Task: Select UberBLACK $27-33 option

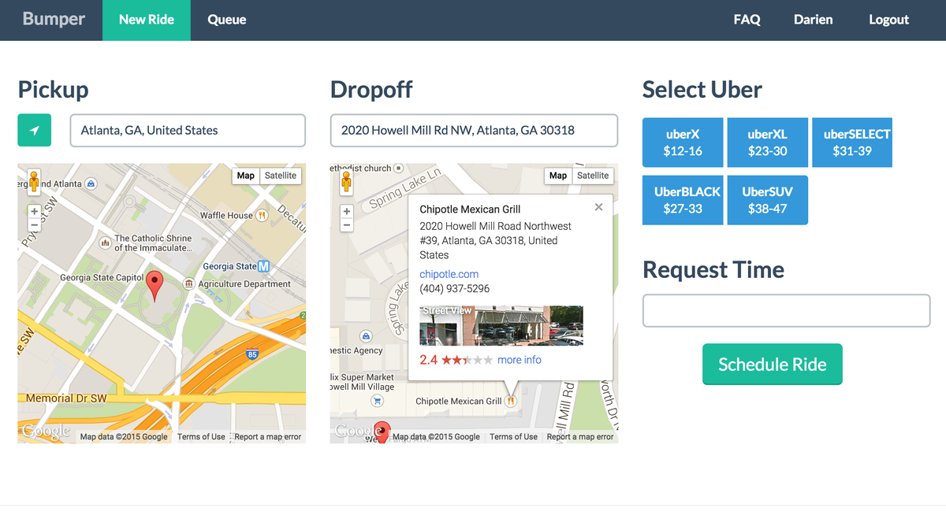Action: click(x=683, y=200)
